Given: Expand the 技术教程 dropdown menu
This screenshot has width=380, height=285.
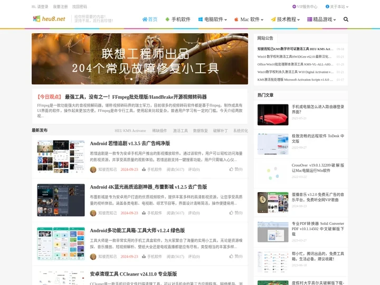Looking at the screenshot, I should tap(298, 20).
